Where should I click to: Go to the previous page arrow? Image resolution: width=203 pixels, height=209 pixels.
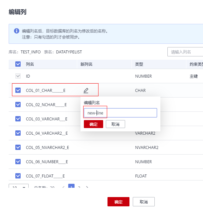pyautogui.click(x=63, y=187)
